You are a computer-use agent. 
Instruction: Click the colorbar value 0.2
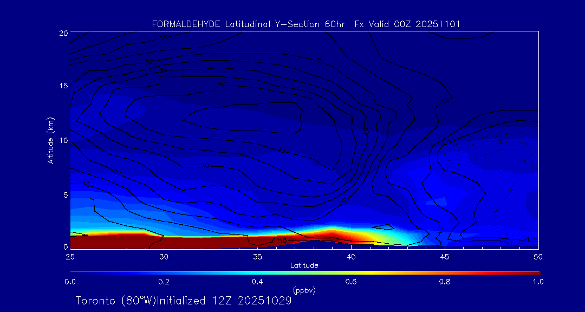point(164,282)
